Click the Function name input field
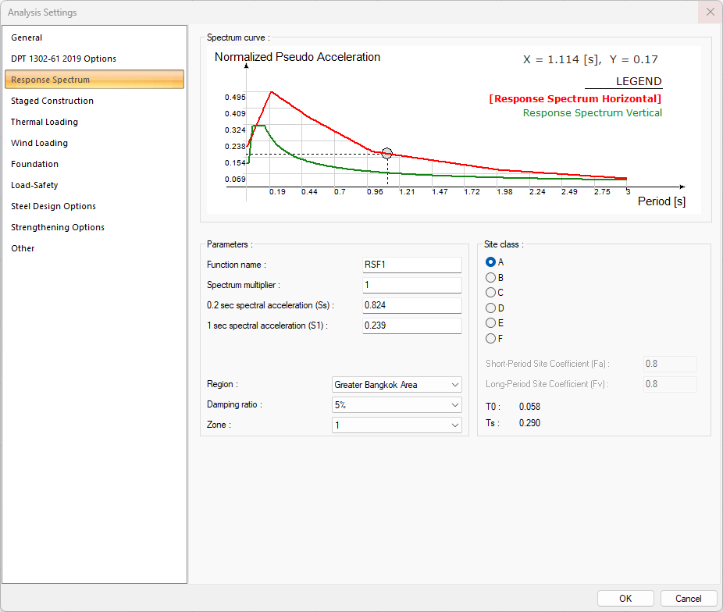 tap(412, 265)
